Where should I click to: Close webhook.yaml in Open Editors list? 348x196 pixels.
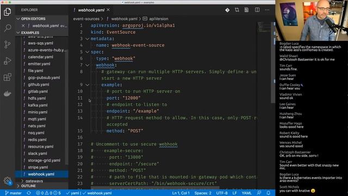23,26
